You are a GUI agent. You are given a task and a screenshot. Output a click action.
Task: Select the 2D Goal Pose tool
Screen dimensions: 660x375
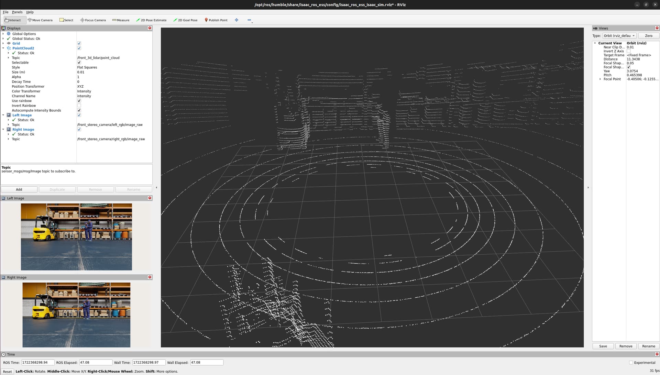tap(185, 20)
